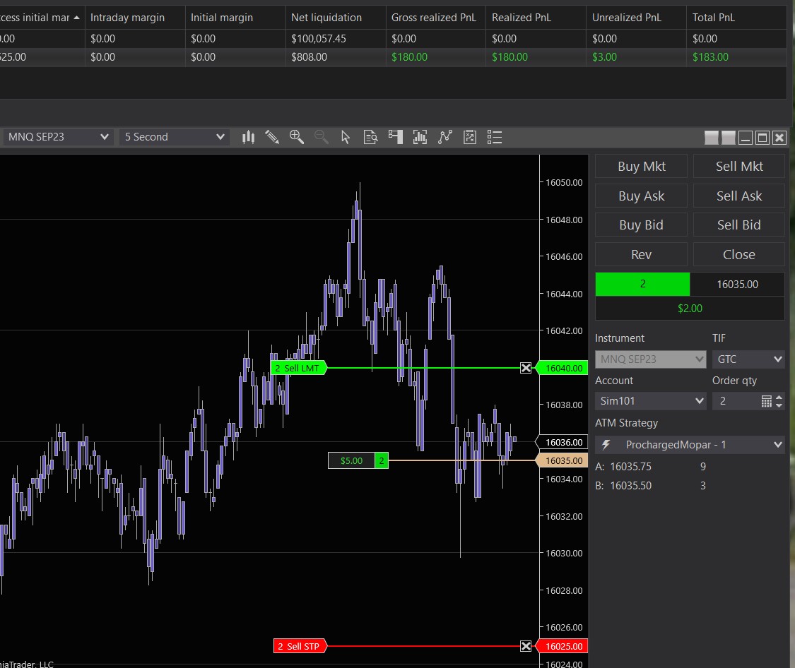Viewport: 795px width, 668px height.
Task: Cancel the Sell STP order at 16025
Action: 526,646
